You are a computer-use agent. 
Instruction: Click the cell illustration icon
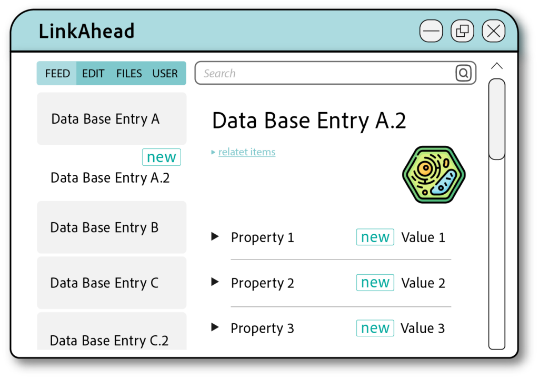[434, 175]
